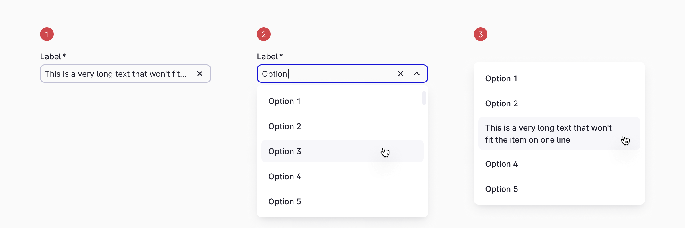Screen dimensions: 685x228
Task: Click the red badge numbered 1
Action: click(x=47, y=34)
